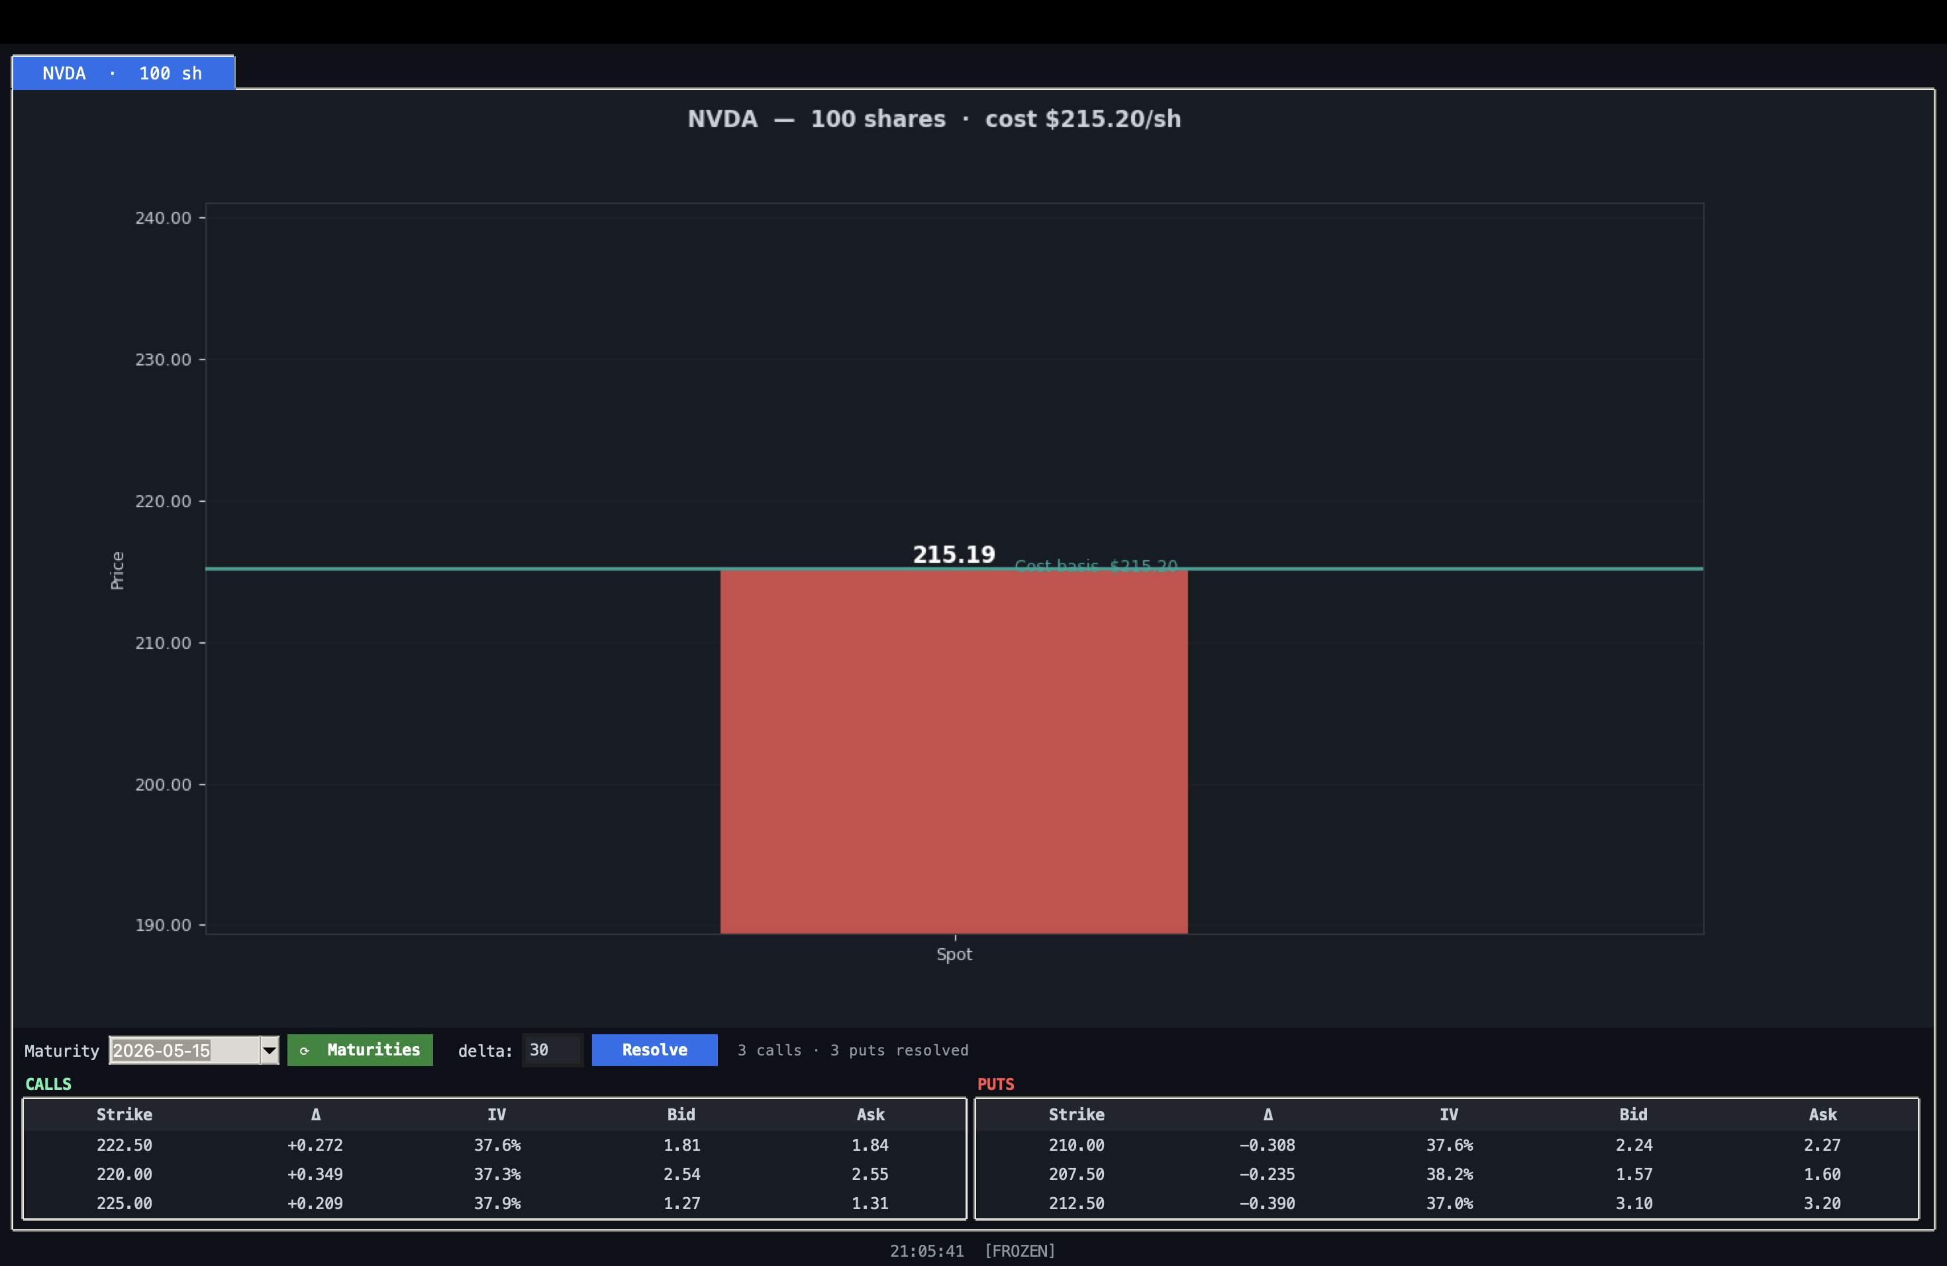Click the red PUTS section label

click(x=995, y=1084)
